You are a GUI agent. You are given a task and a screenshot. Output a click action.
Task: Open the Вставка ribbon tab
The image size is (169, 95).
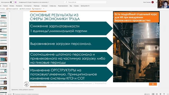click(x=12, y=6)
